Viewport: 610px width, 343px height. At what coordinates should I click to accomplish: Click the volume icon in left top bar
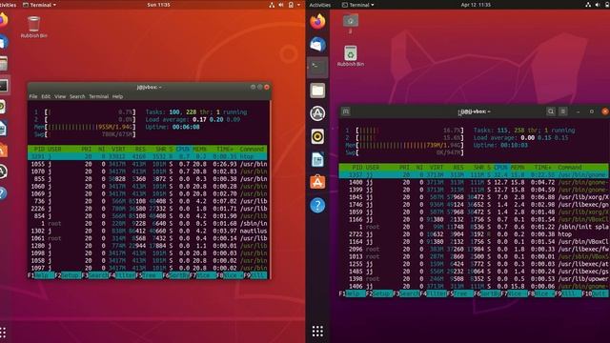[x=281, y=5]
